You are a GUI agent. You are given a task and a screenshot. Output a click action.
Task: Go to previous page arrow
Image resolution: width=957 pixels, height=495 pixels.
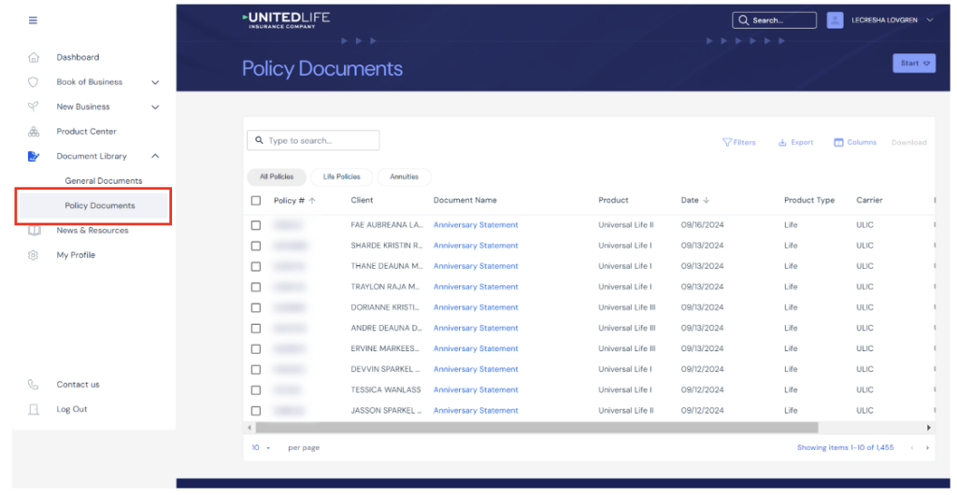point(912,448)
